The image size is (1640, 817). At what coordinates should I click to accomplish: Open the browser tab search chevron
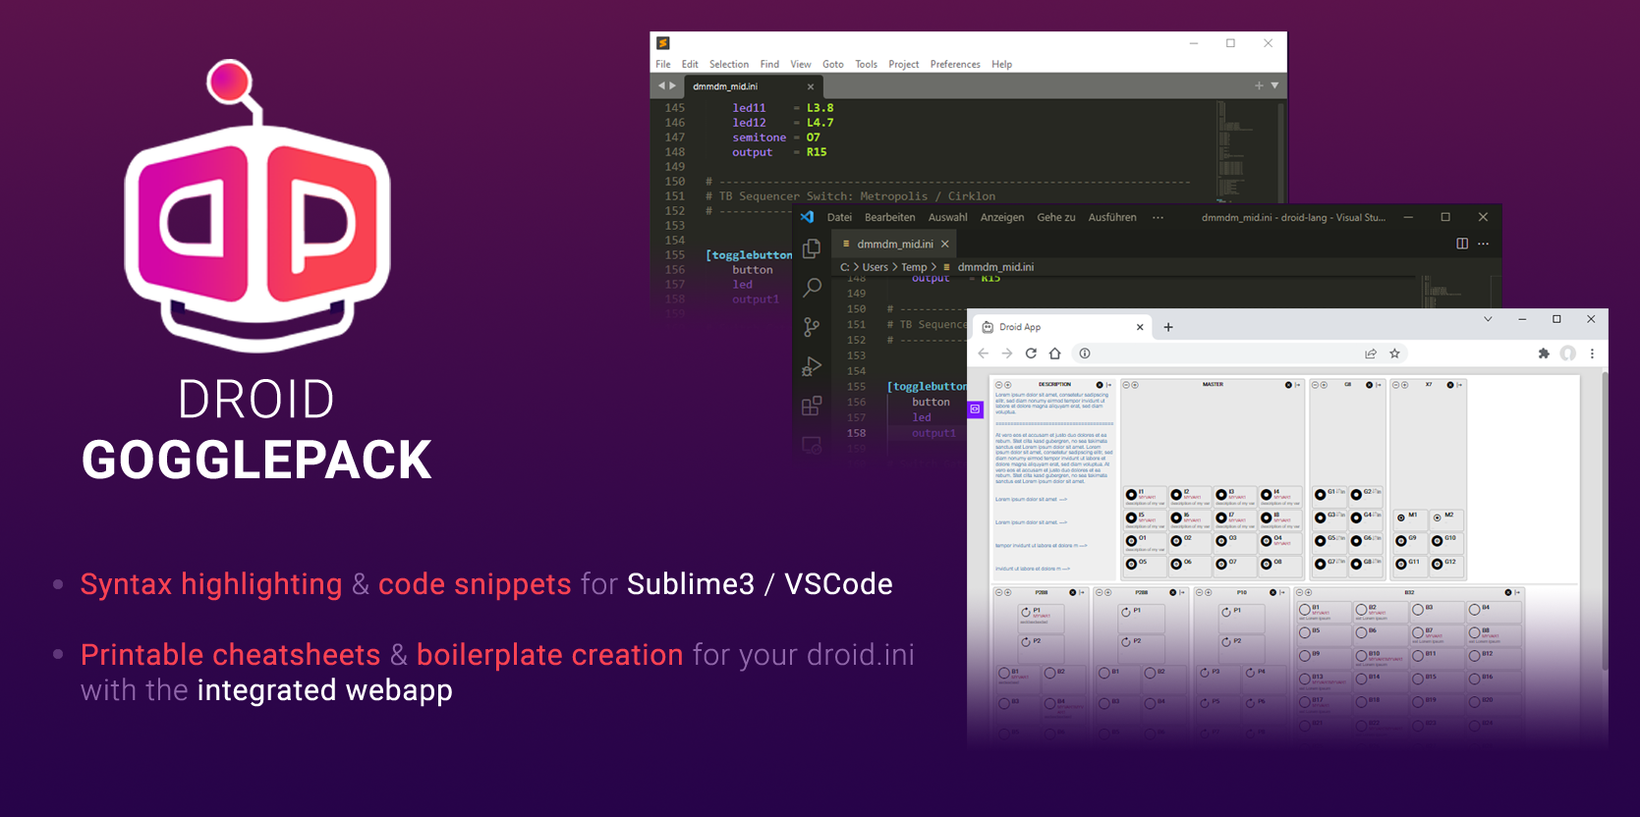[1488, 319]
